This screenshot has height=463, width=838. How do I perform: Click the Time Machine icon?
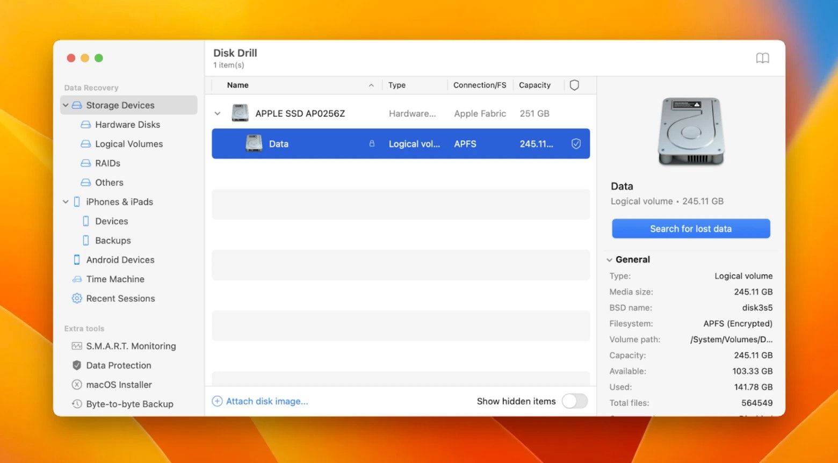point(77,279)
